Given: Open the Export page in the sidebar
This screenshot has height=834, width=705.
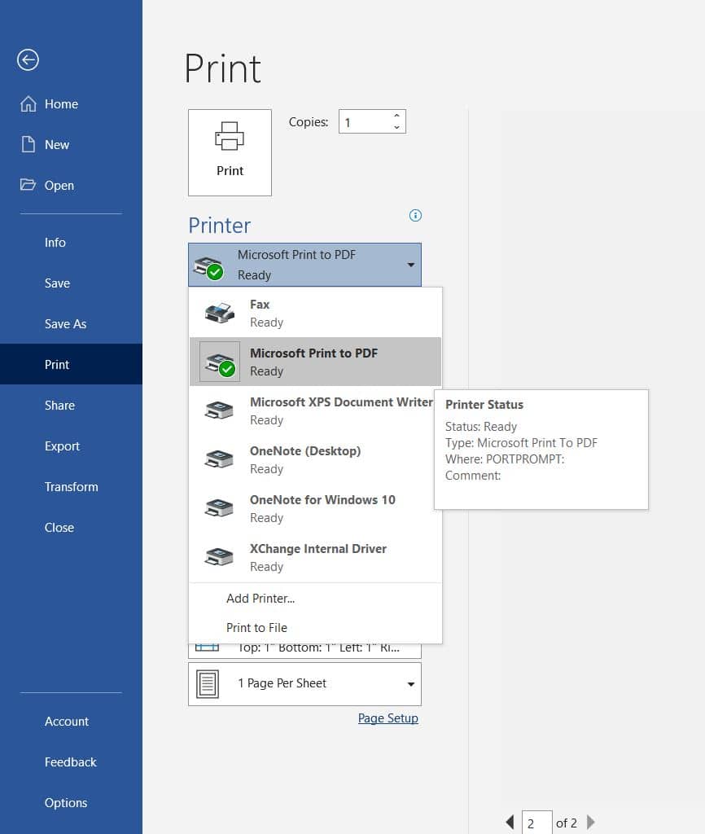Looking at the screenshot, I should (72, 446).
